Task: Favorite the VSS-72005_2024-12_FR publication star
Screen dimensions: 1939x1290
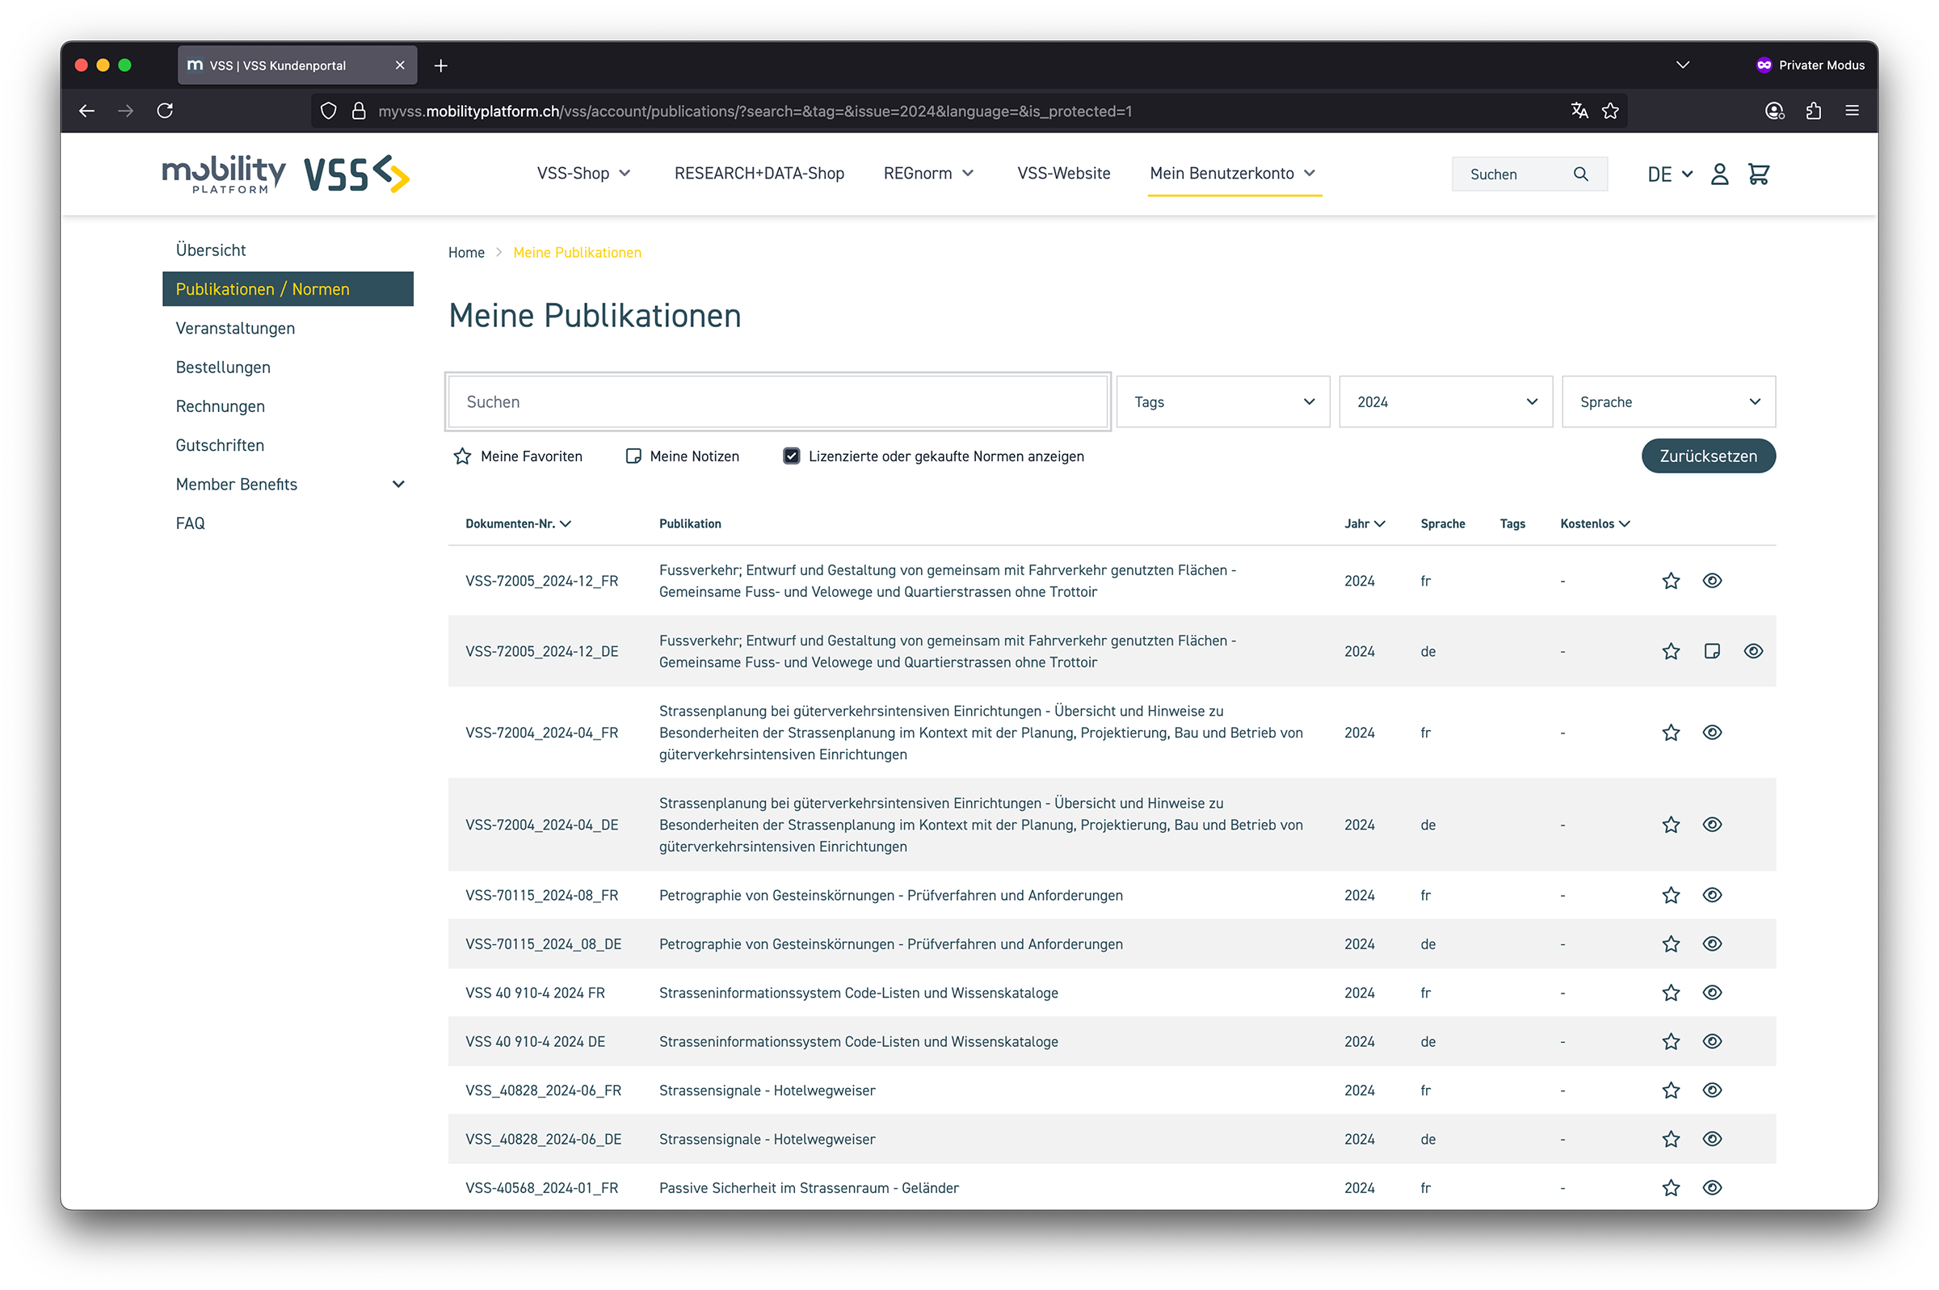Action: (x=1670, y=581)
